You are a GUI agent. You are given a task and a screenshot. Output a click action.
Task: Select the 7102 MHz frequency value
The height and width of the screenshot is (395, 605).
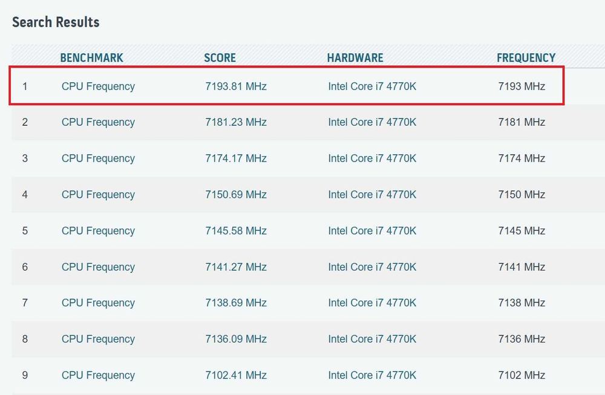pyautogui.click(x=522, y=375)
